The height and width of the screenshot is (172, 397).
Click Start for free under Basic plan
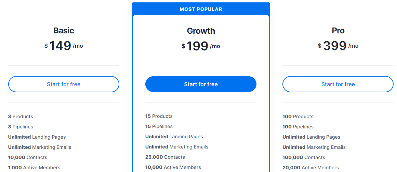coord(64,84)
